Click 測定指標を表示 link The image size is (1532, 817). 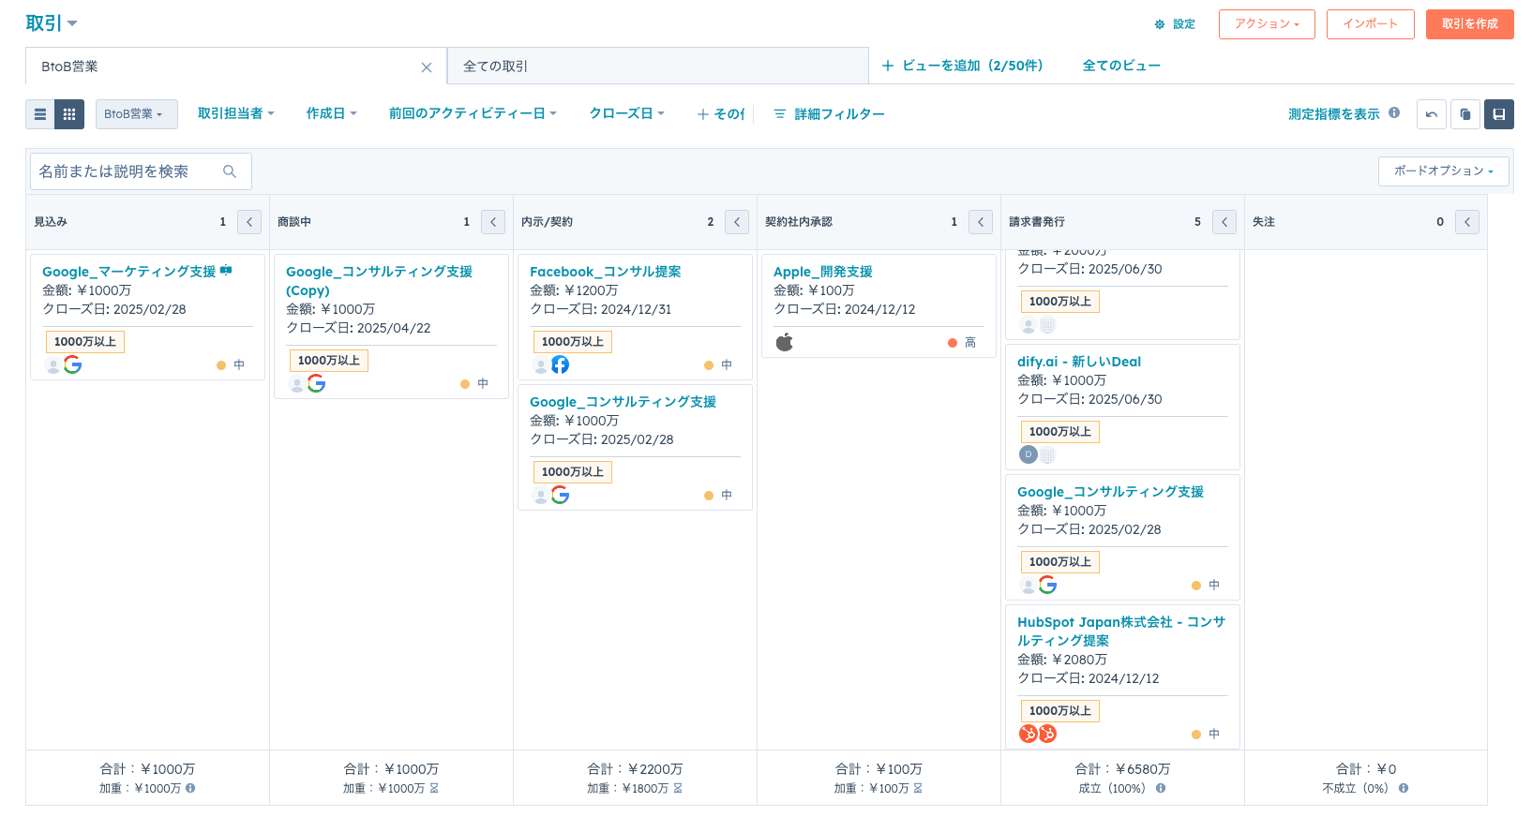pyautogui.click(x=1333, y=114)
